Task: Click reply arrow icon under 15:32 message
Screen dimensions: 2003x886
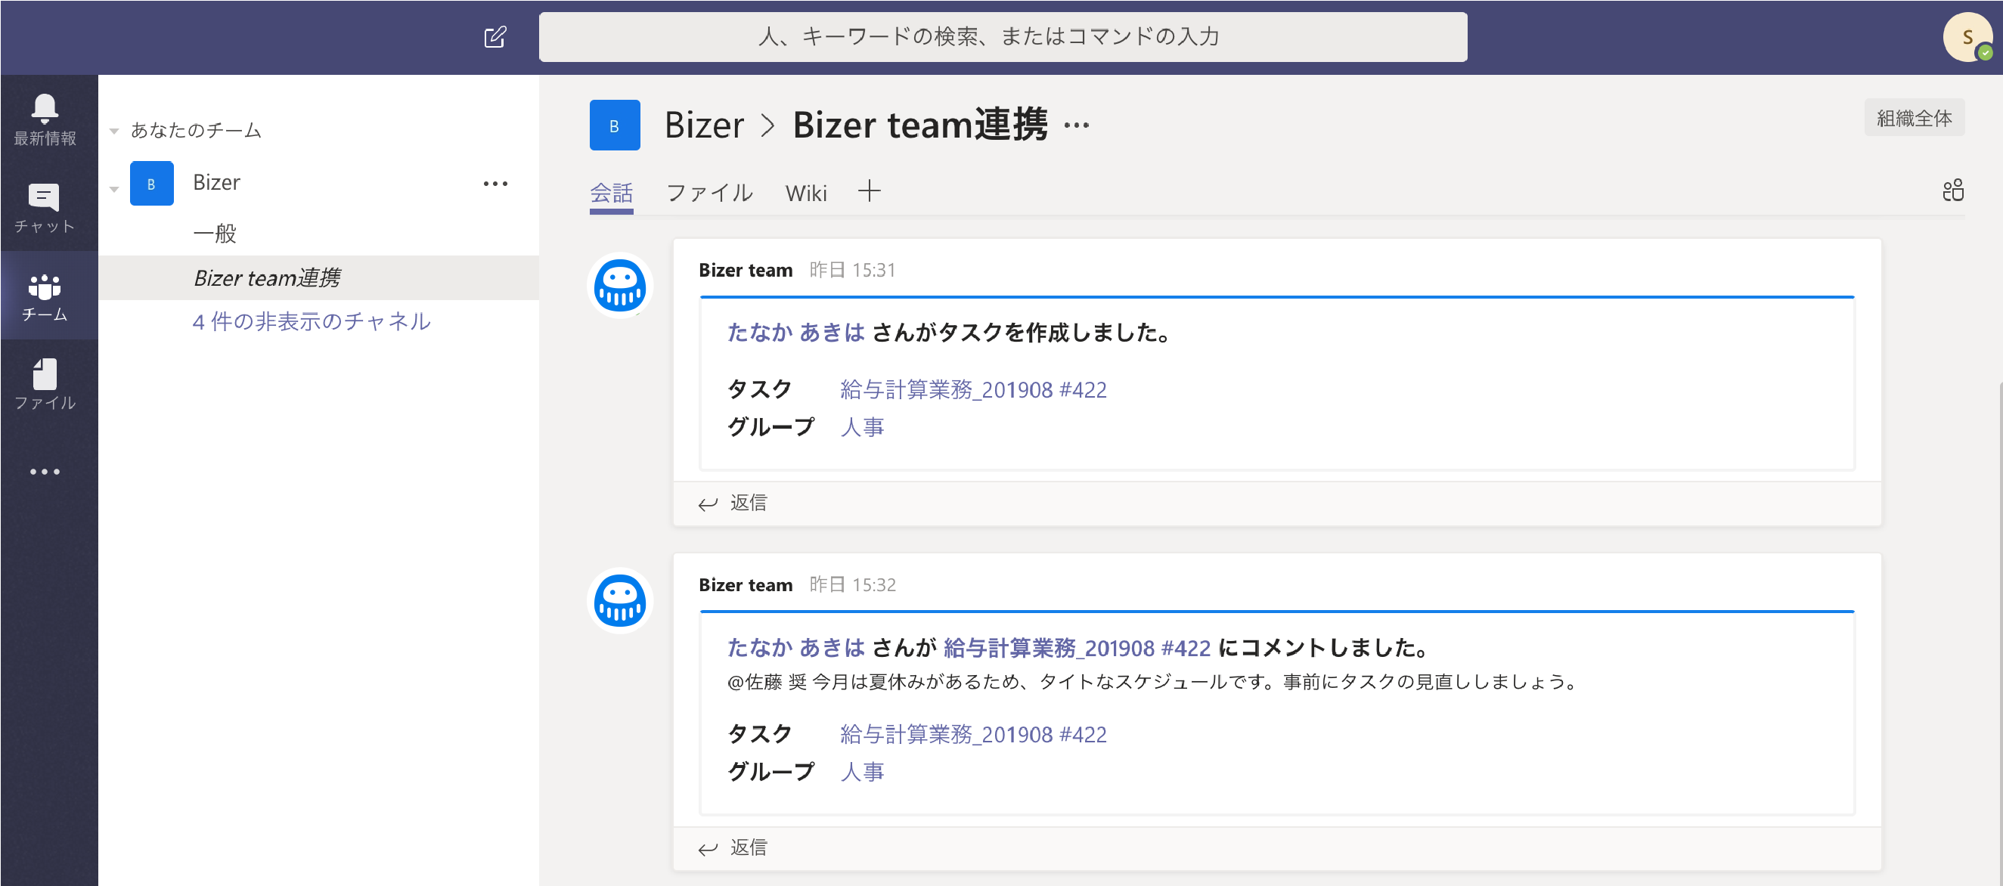Action: coord(708,849)
